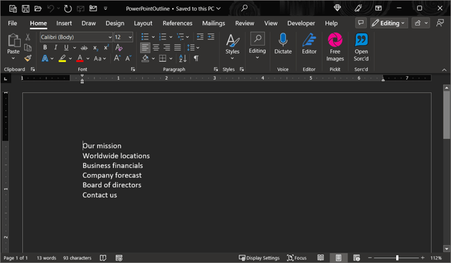
Task: Open Display Settings in the status bar
Action: [259, 258]
